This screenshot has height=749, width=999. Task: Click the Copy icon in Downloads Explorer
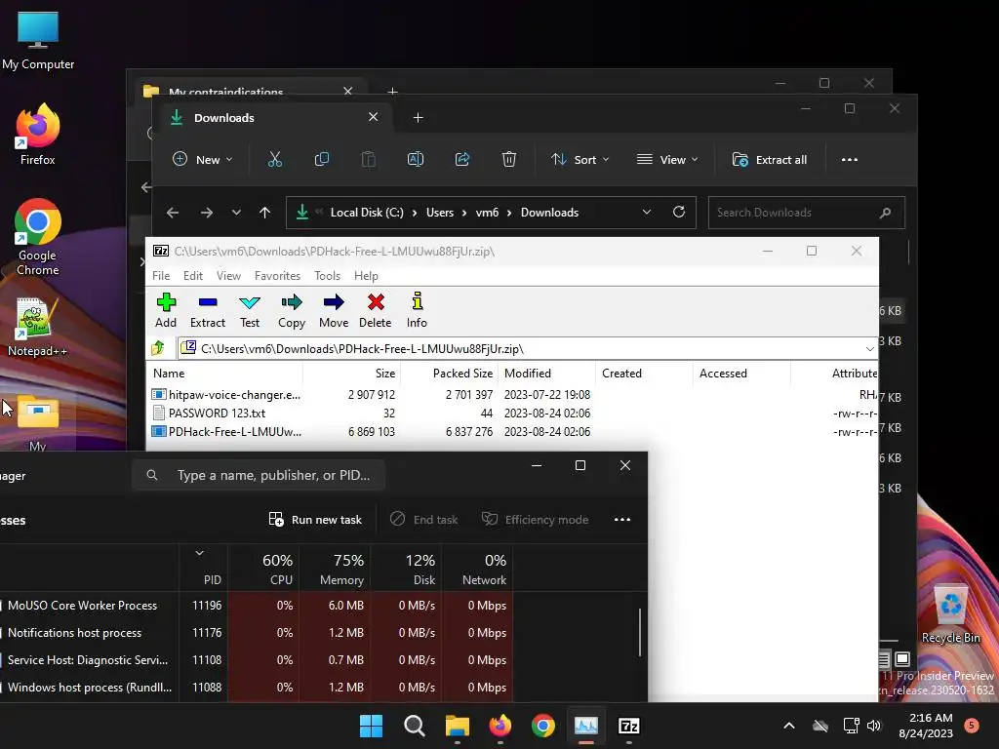pyautogui.click(x=322, y=159)
